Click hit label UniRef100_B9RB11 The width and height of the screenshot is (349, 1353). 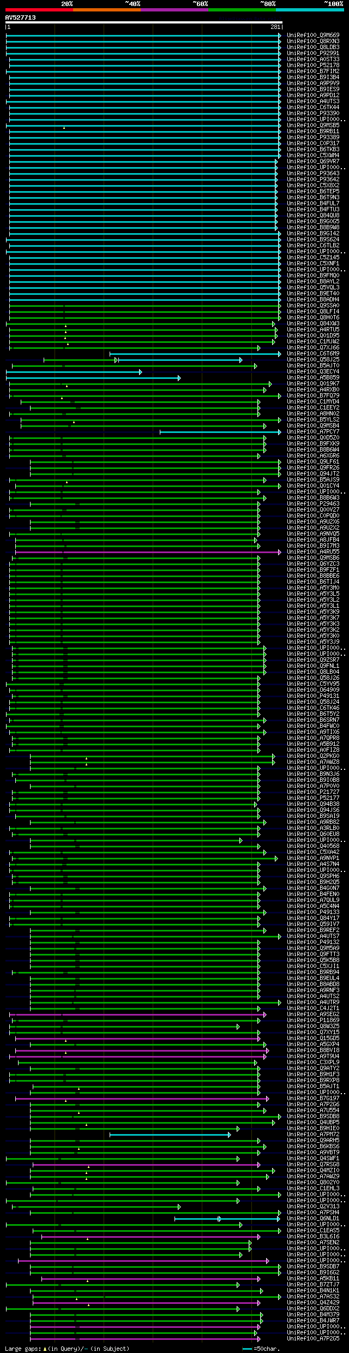pyautogui.click(x=313, y=132)
